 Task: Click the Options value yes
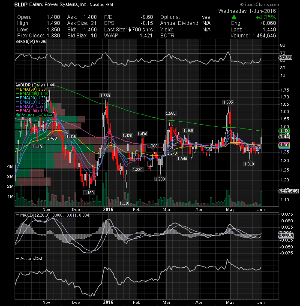tap(206, 17)
